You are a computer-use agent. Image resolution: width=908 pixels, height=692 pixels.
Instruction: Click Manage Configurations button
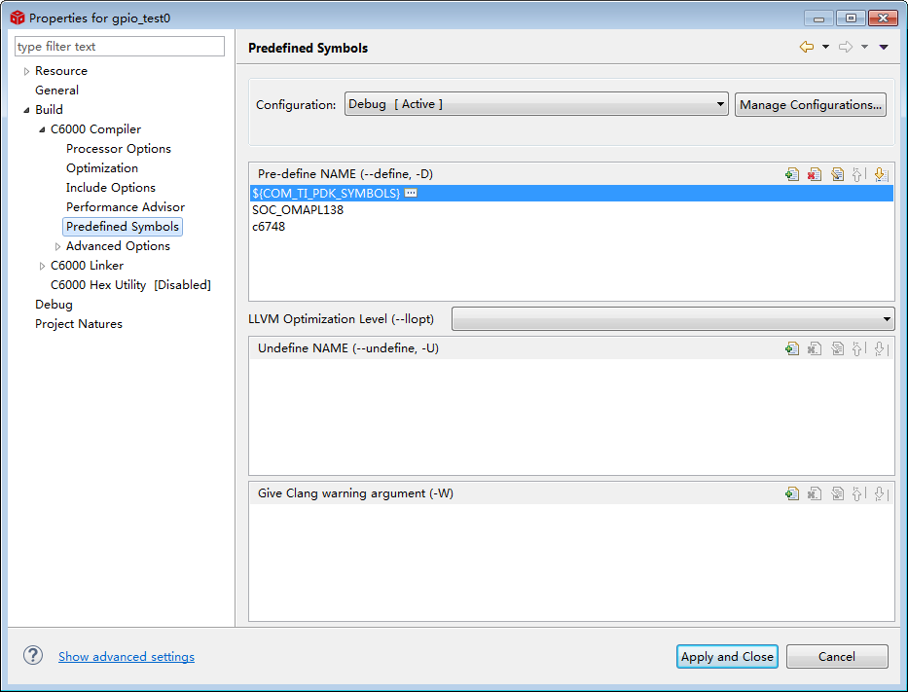pos(810,104)
